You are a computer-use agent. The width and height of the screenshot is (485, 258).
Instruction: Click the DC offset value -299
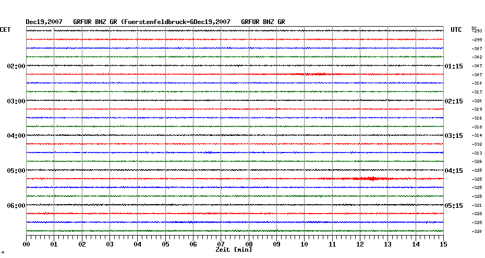(477, 40)
